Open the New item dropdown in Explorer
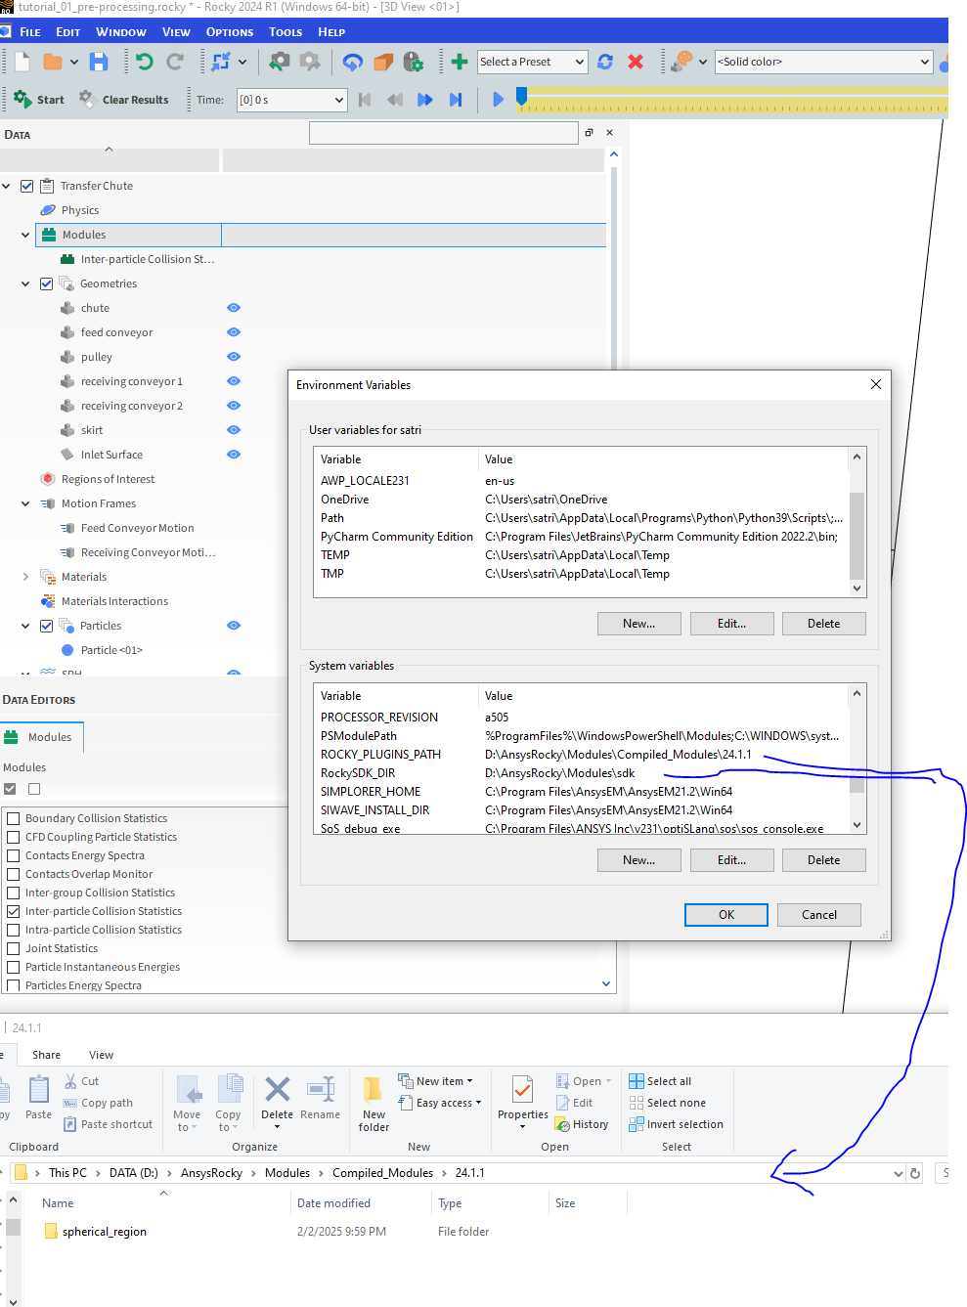The height and width of the screenshot is (1307, 967). click(436, 1081)
